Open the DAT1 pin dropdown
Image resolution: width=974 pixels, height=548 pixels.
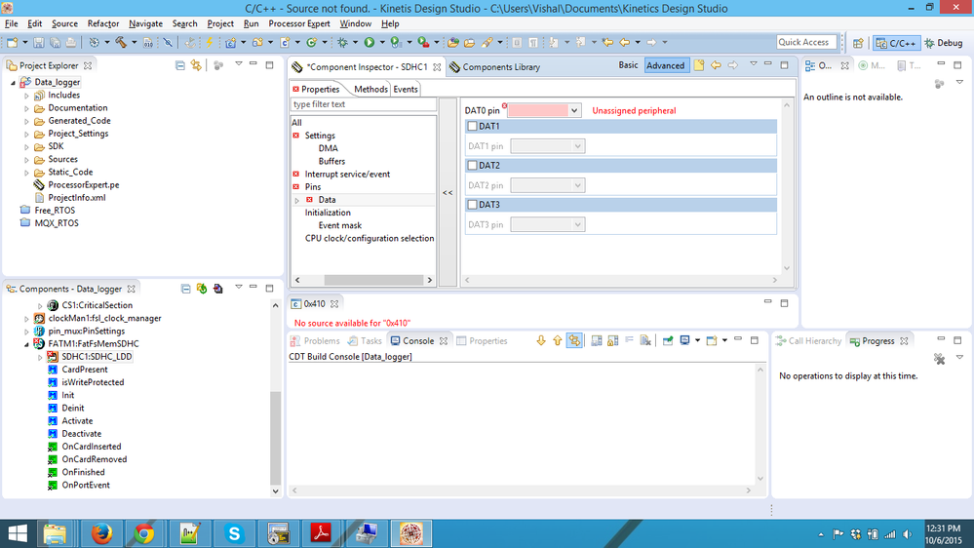tap(578, 146)
